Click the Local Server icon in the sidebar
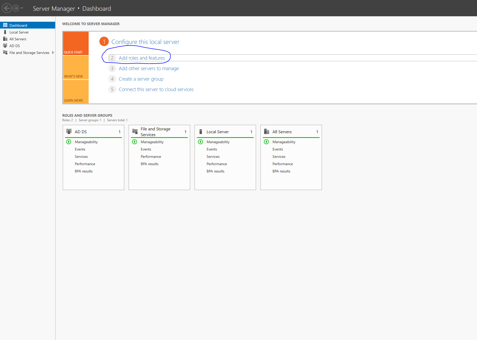The width and height of the screenshot is (477, 340). coord(6,32)
